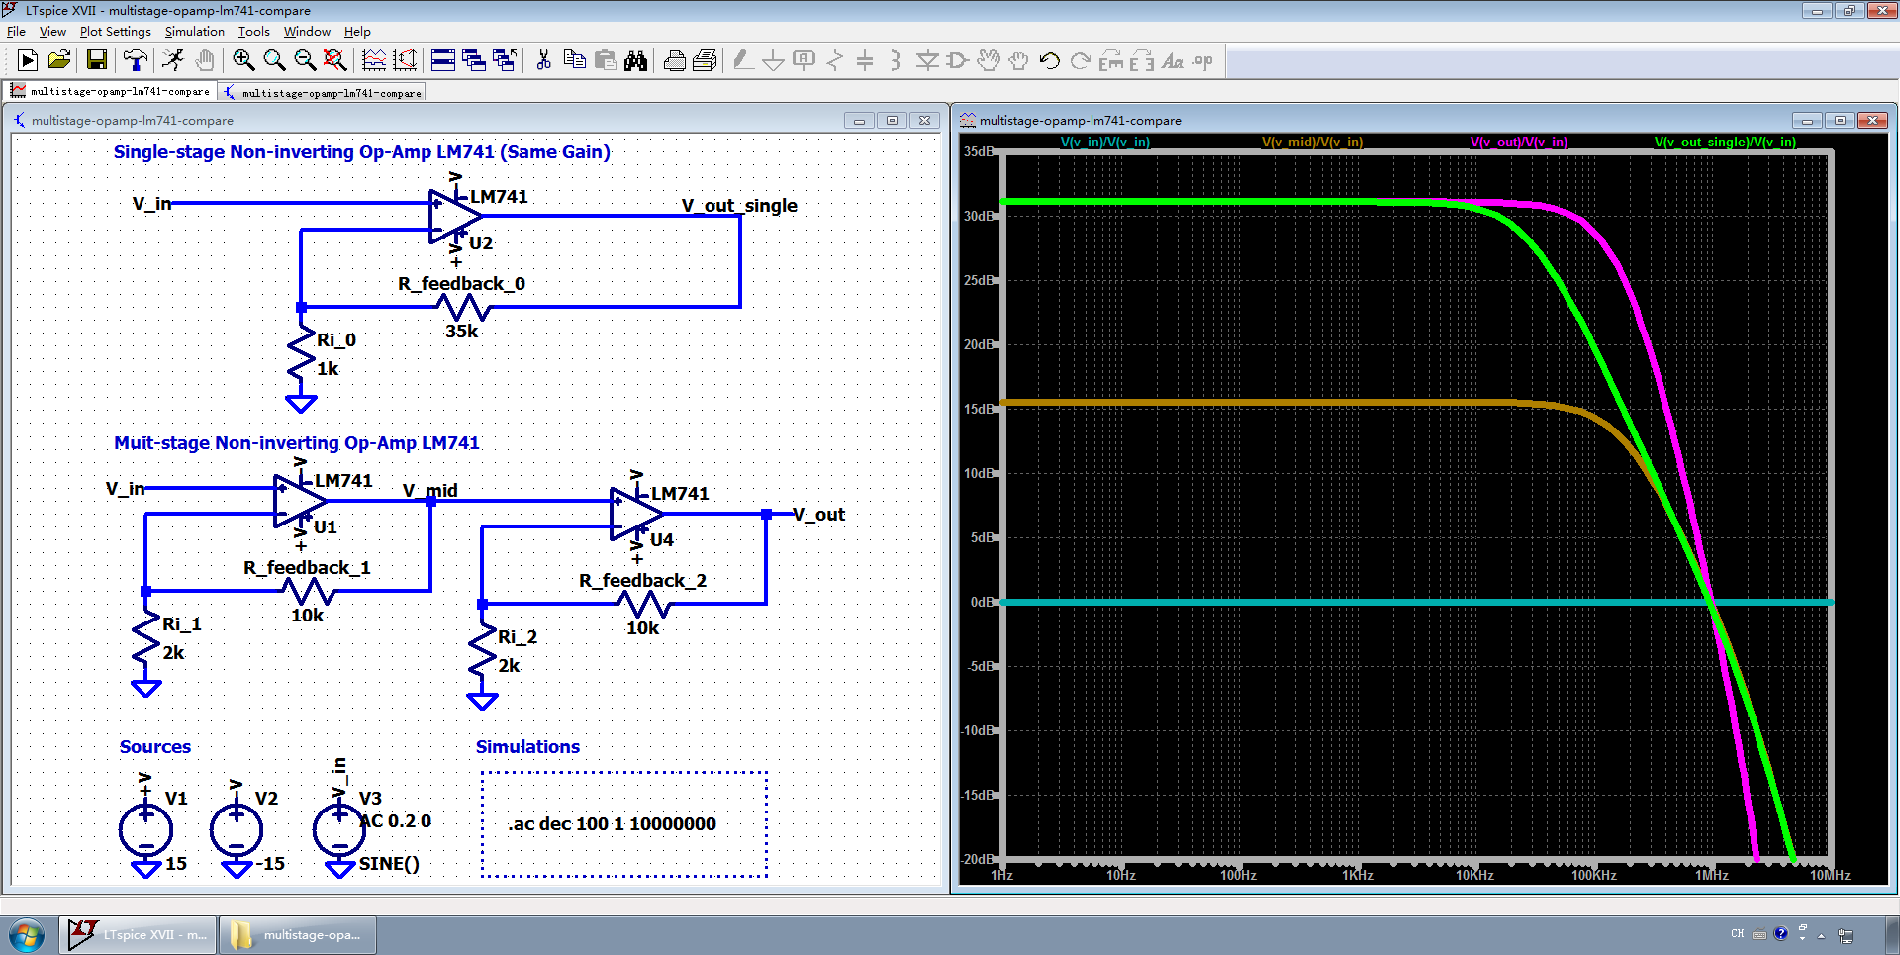Tile windows using the Tile icon
Image resolution: width=1900 pixels, height=955 pixels.
pyautogui.click(x=442, y=61)
